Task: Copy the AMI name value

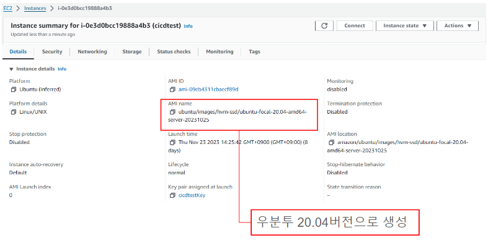Action: coord(172,112)
